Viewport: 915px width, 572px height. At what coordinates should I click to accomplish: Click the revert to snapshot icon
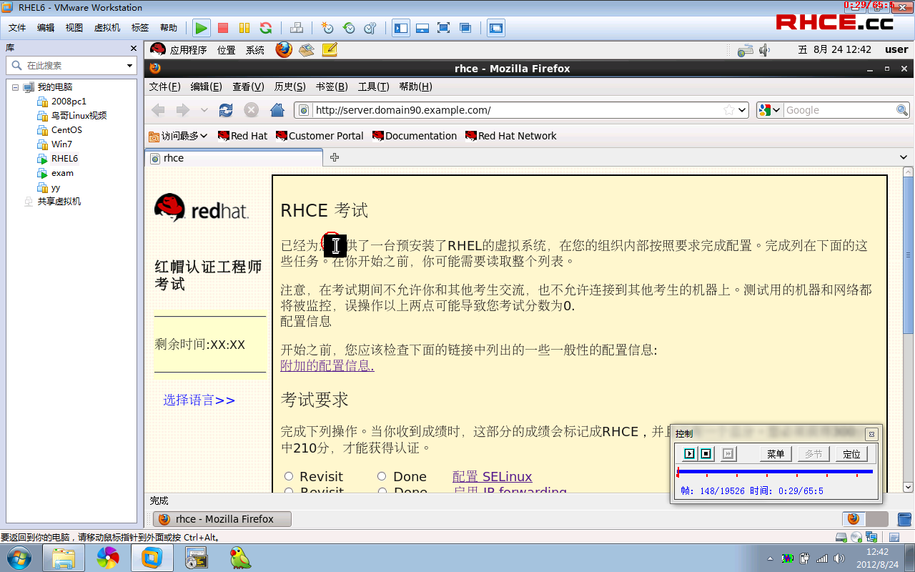[349, 28]
